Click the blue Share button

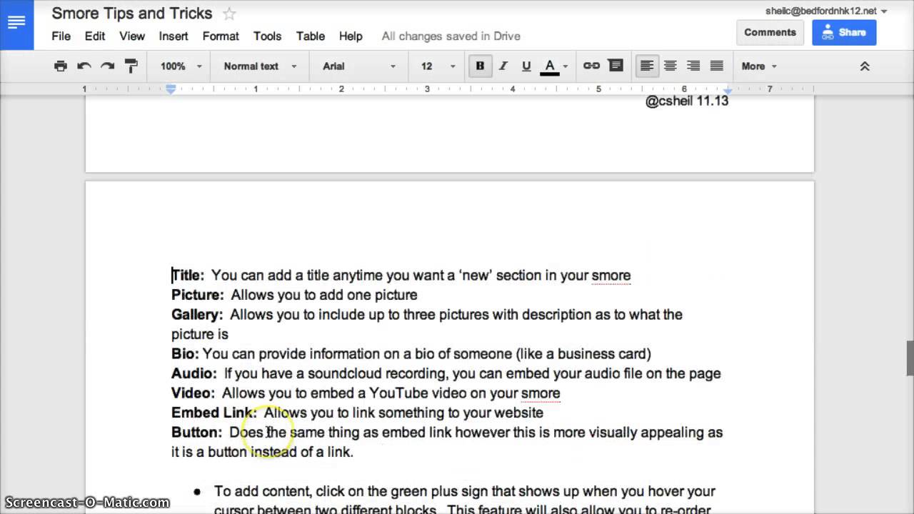click(x=844, y=32)
